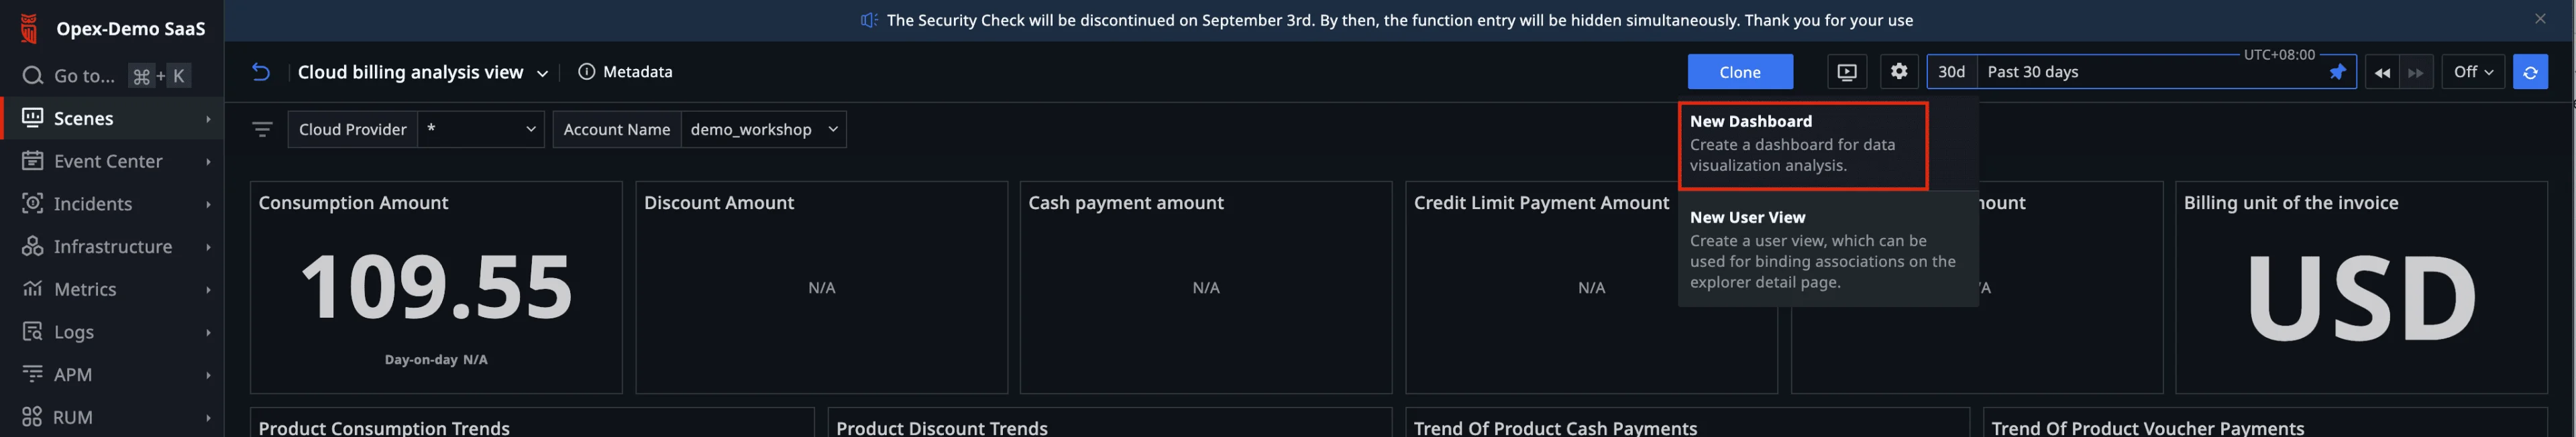Open dashboard settings gear
The height and width of the screenshot is (437, 2576).
[x=1898, y=72]
